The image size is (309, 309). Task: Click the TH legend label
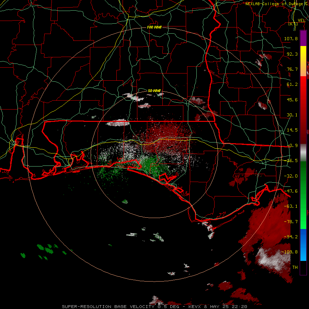pos(295,267)
